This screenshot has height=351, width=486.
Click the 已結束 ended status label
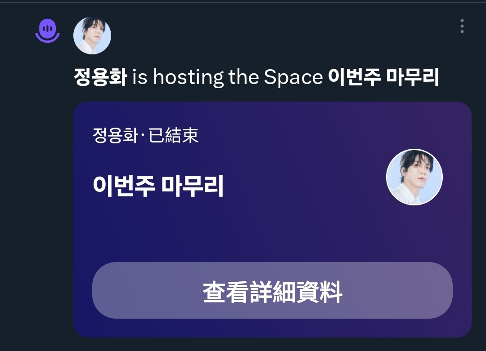[x=174, y=135]
